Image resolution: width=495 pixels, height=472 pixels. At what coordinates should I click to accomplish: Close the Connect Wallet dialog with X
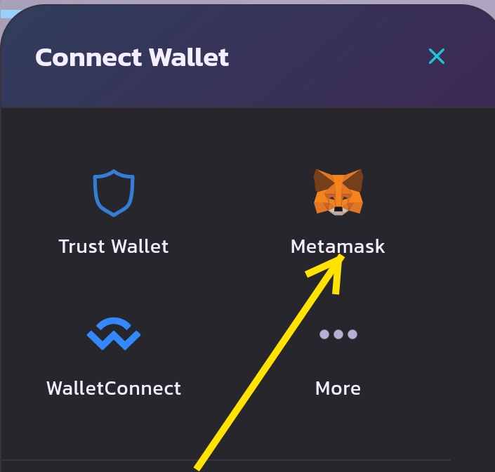pos(437,56)
